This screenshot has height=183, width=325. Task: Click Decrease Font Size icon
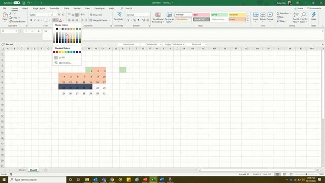pos(63,15)
